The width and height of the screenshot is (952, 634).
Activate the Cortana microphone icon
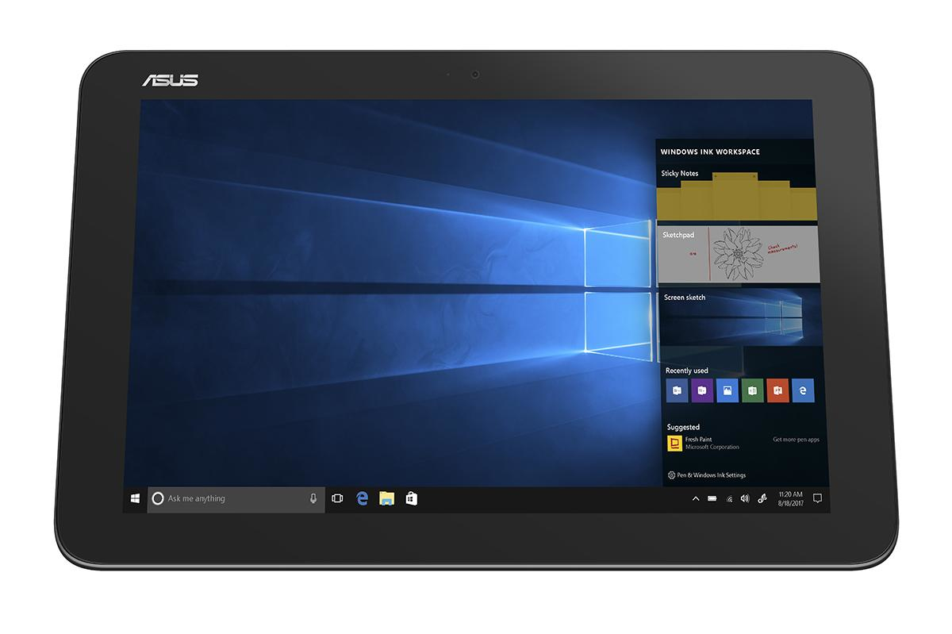313,498
